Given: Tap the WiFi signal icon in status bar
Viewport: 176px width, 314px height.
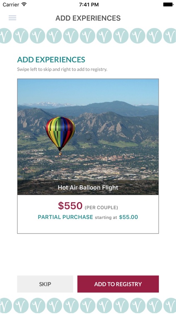Looking at the screenshot, I should tap(24, 5).
